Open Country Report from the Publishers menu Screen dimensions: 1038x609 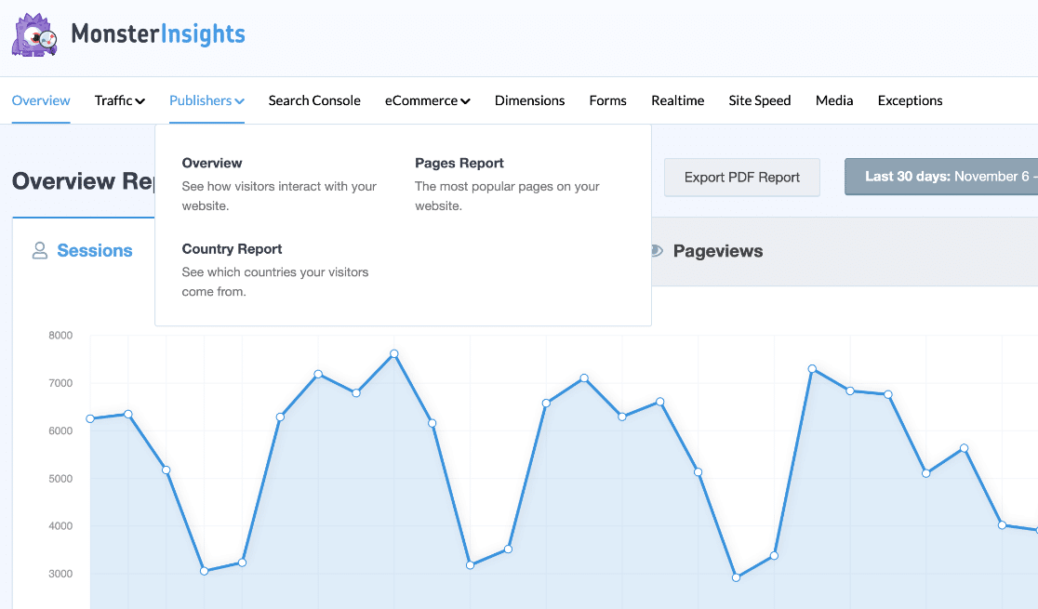click(x=232, y=248)
